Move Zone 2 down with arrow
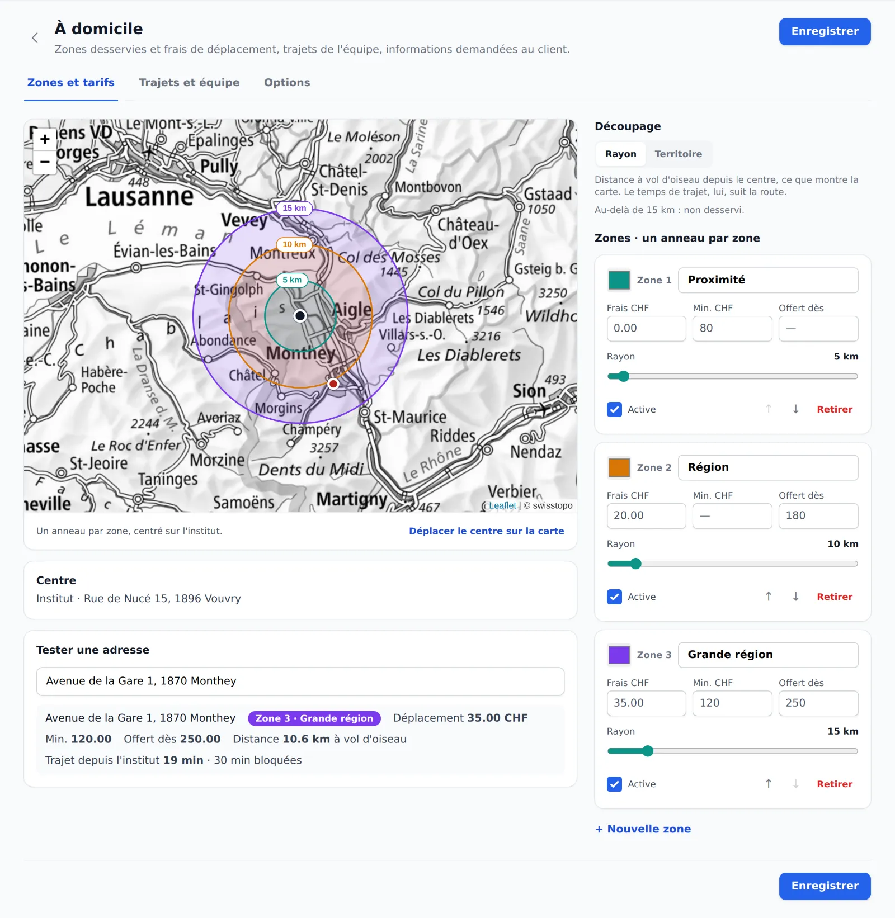This screenshot has width=895, height=918. pyautogui.click(x=795, y=597)
